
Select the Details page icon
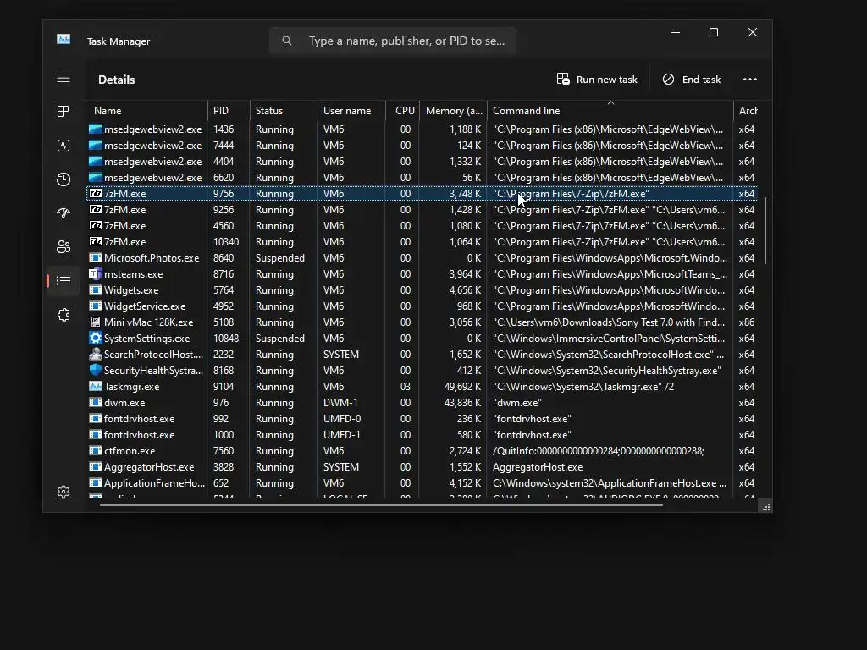pos(64,281)
